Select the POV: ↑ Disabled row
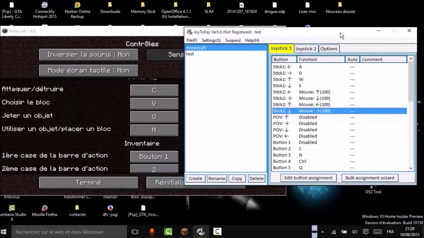The height and width of the screenshot is (238, 424). (x=340, y=117)
